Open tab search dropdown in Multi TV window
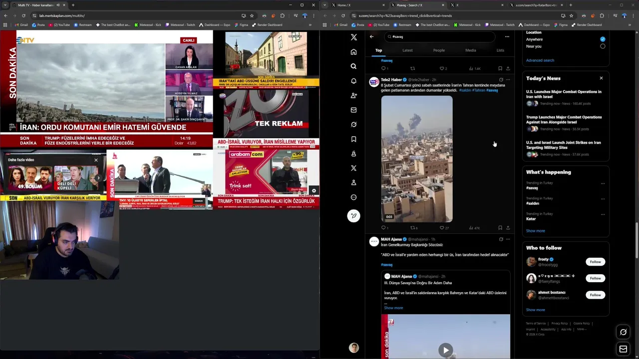Image resolution: width=639 pixels, height=359 pixels. tap(5, 5)
